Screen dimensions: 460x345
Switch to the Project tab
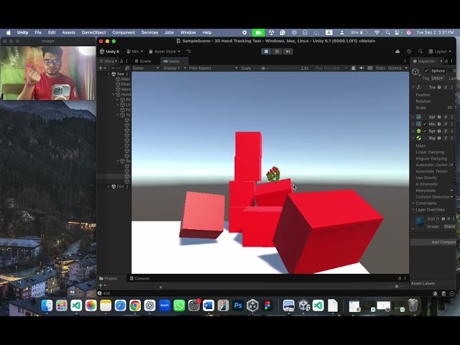coord(109,278)
